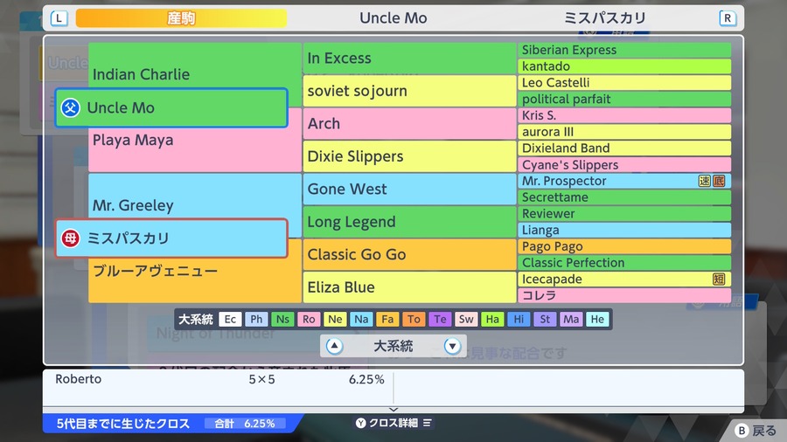Screen dimensions: 787x442
Task: Click the 短 badge on Icecapade
Action: pos(719,280)
